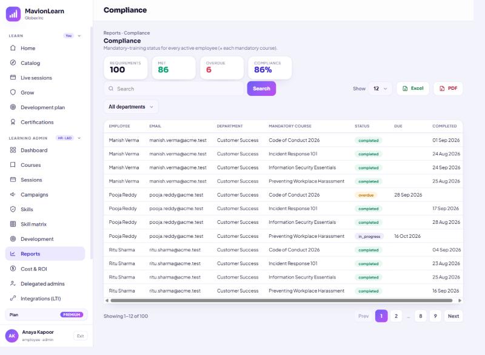Click the overdue status badge for Pooja Reddy
This screenshot has width=485, height=355.
pyautogui.click(x=366, y=195)
